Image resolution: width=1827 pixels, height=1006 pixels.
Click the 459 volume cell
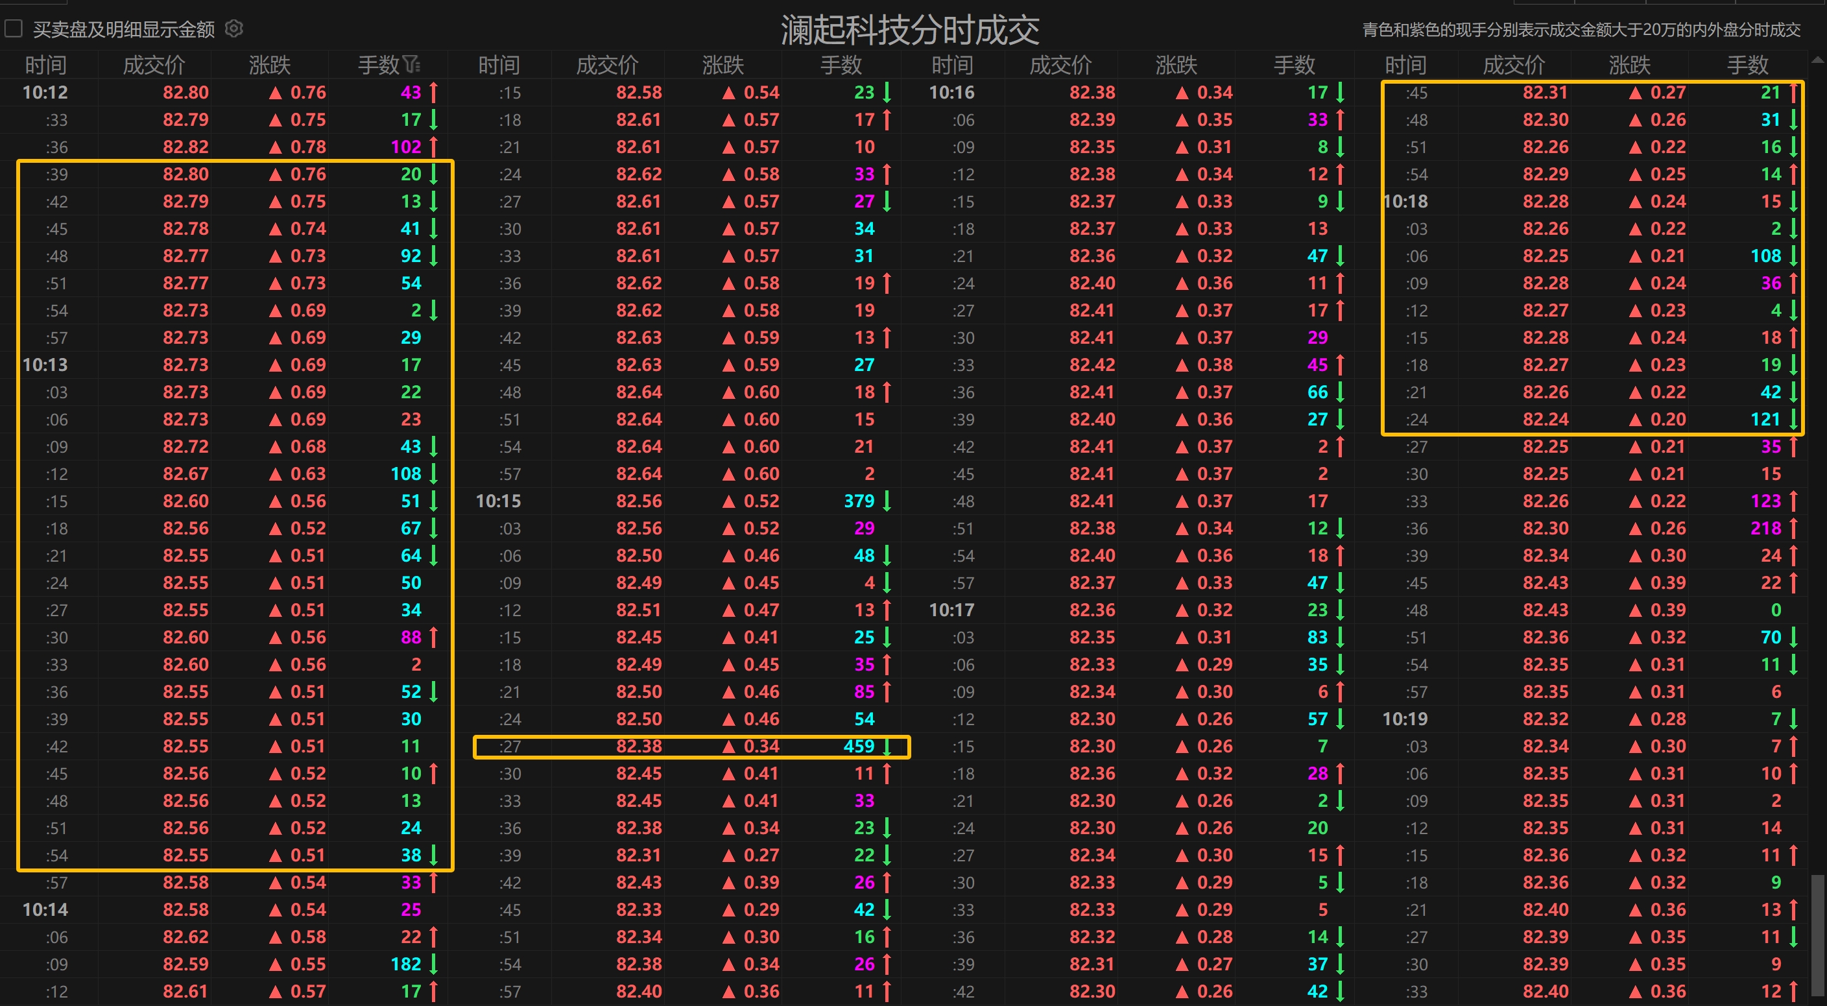click(859, 747)
